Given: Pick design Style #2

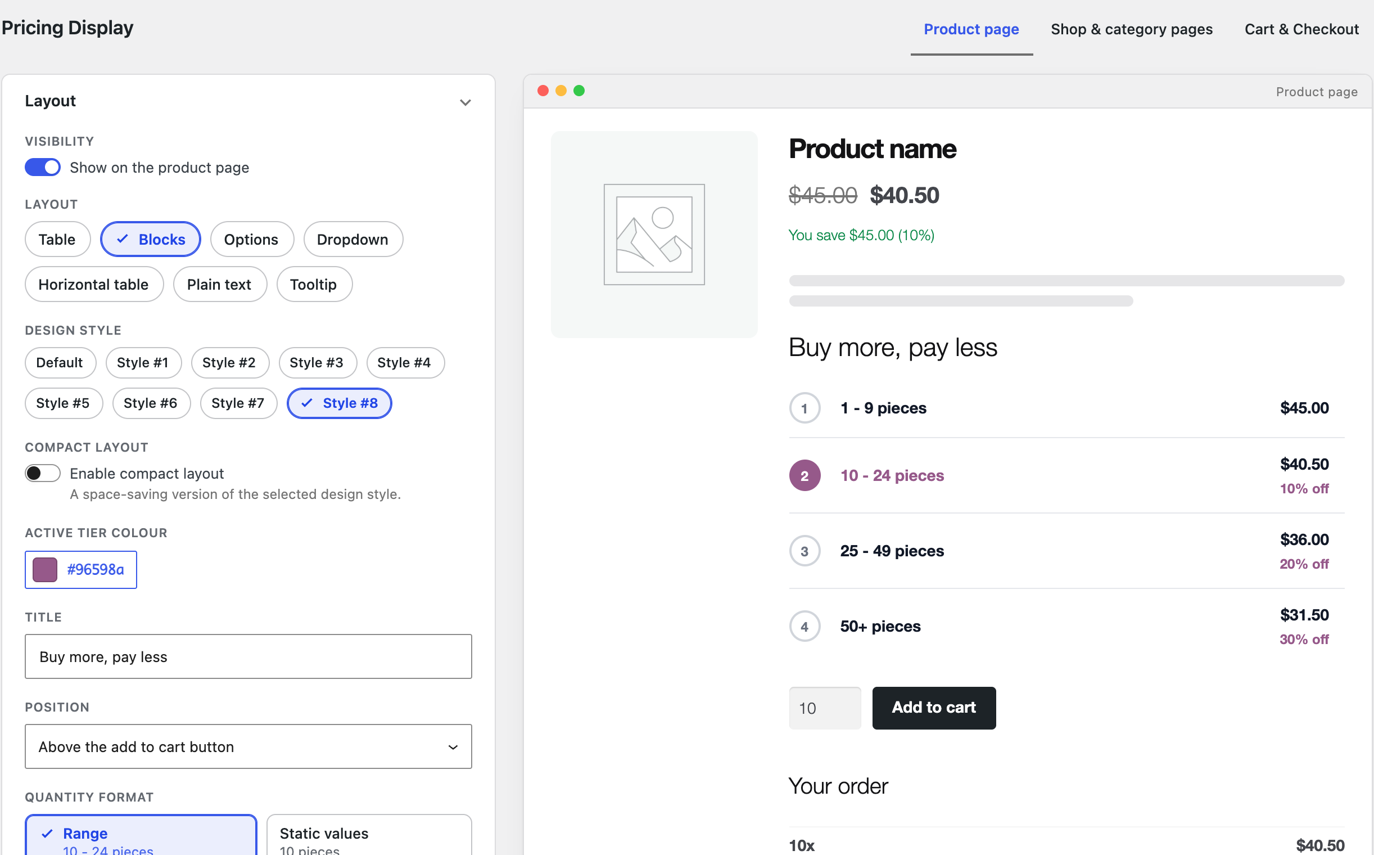Looking at the screenshot, I should coord(229,362).
